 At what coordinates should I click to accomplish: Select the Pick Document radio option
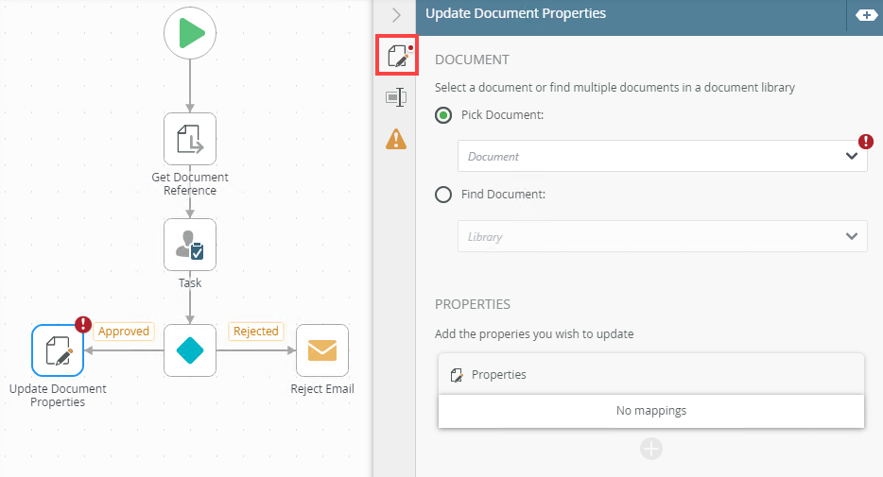coord(443,115)
